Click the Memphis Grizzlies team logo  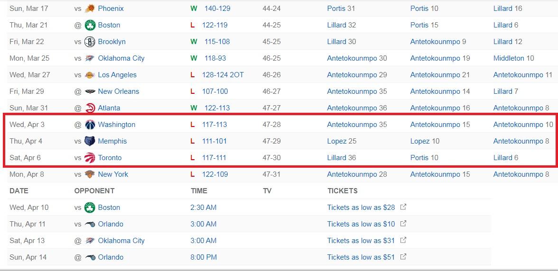[x=90, y=141]
